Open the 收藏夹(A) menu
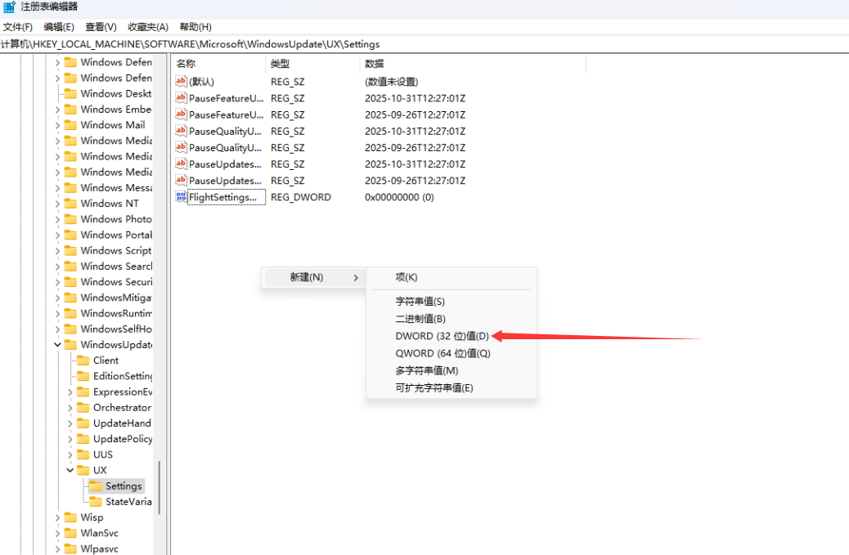 tap(148, 27)
